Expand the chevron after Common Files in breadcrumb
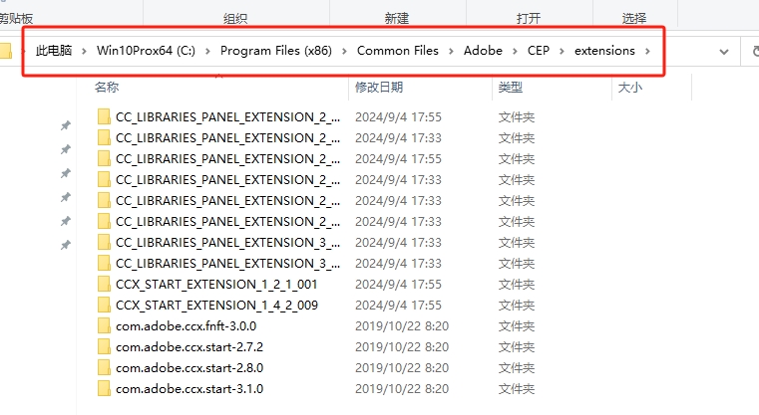 click(x=452, y=51)
